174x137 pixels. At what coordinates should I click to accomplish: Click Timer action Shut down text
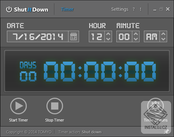click(x=80, y=132)
